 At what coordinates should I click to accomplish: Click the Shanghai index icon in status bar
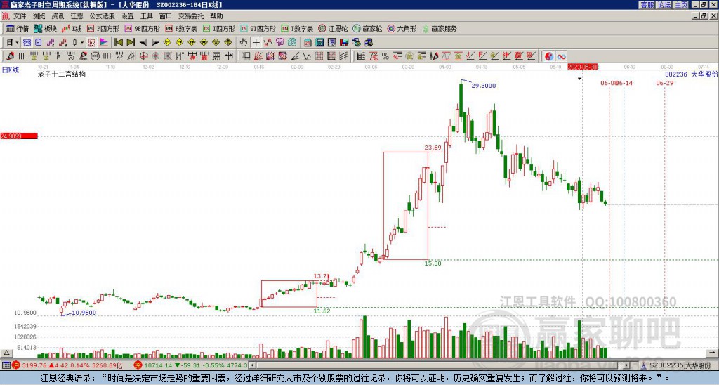[15, 365]
